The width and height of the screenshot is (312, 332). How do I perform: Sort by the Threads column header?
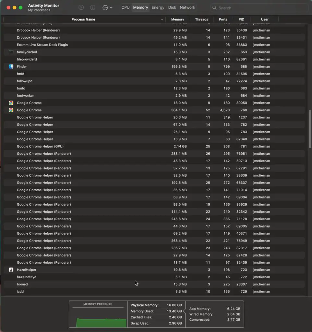(x=201, y=19)
